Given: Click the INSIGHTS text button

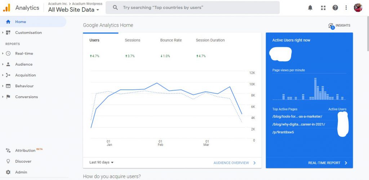Looking at the screenshot, I should coord(343,26).
